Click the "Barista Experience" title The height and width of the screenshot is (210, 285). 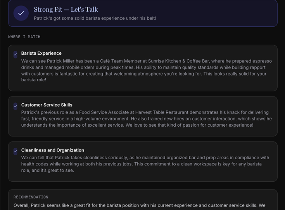[41, 53]
